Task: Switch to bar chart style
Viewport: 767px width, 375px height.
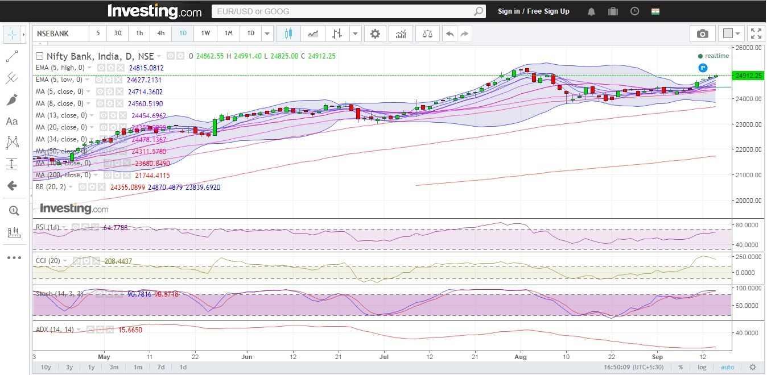Action: [337, 34]
